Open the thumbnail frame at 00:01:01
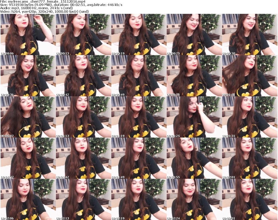 click(250, 76)
